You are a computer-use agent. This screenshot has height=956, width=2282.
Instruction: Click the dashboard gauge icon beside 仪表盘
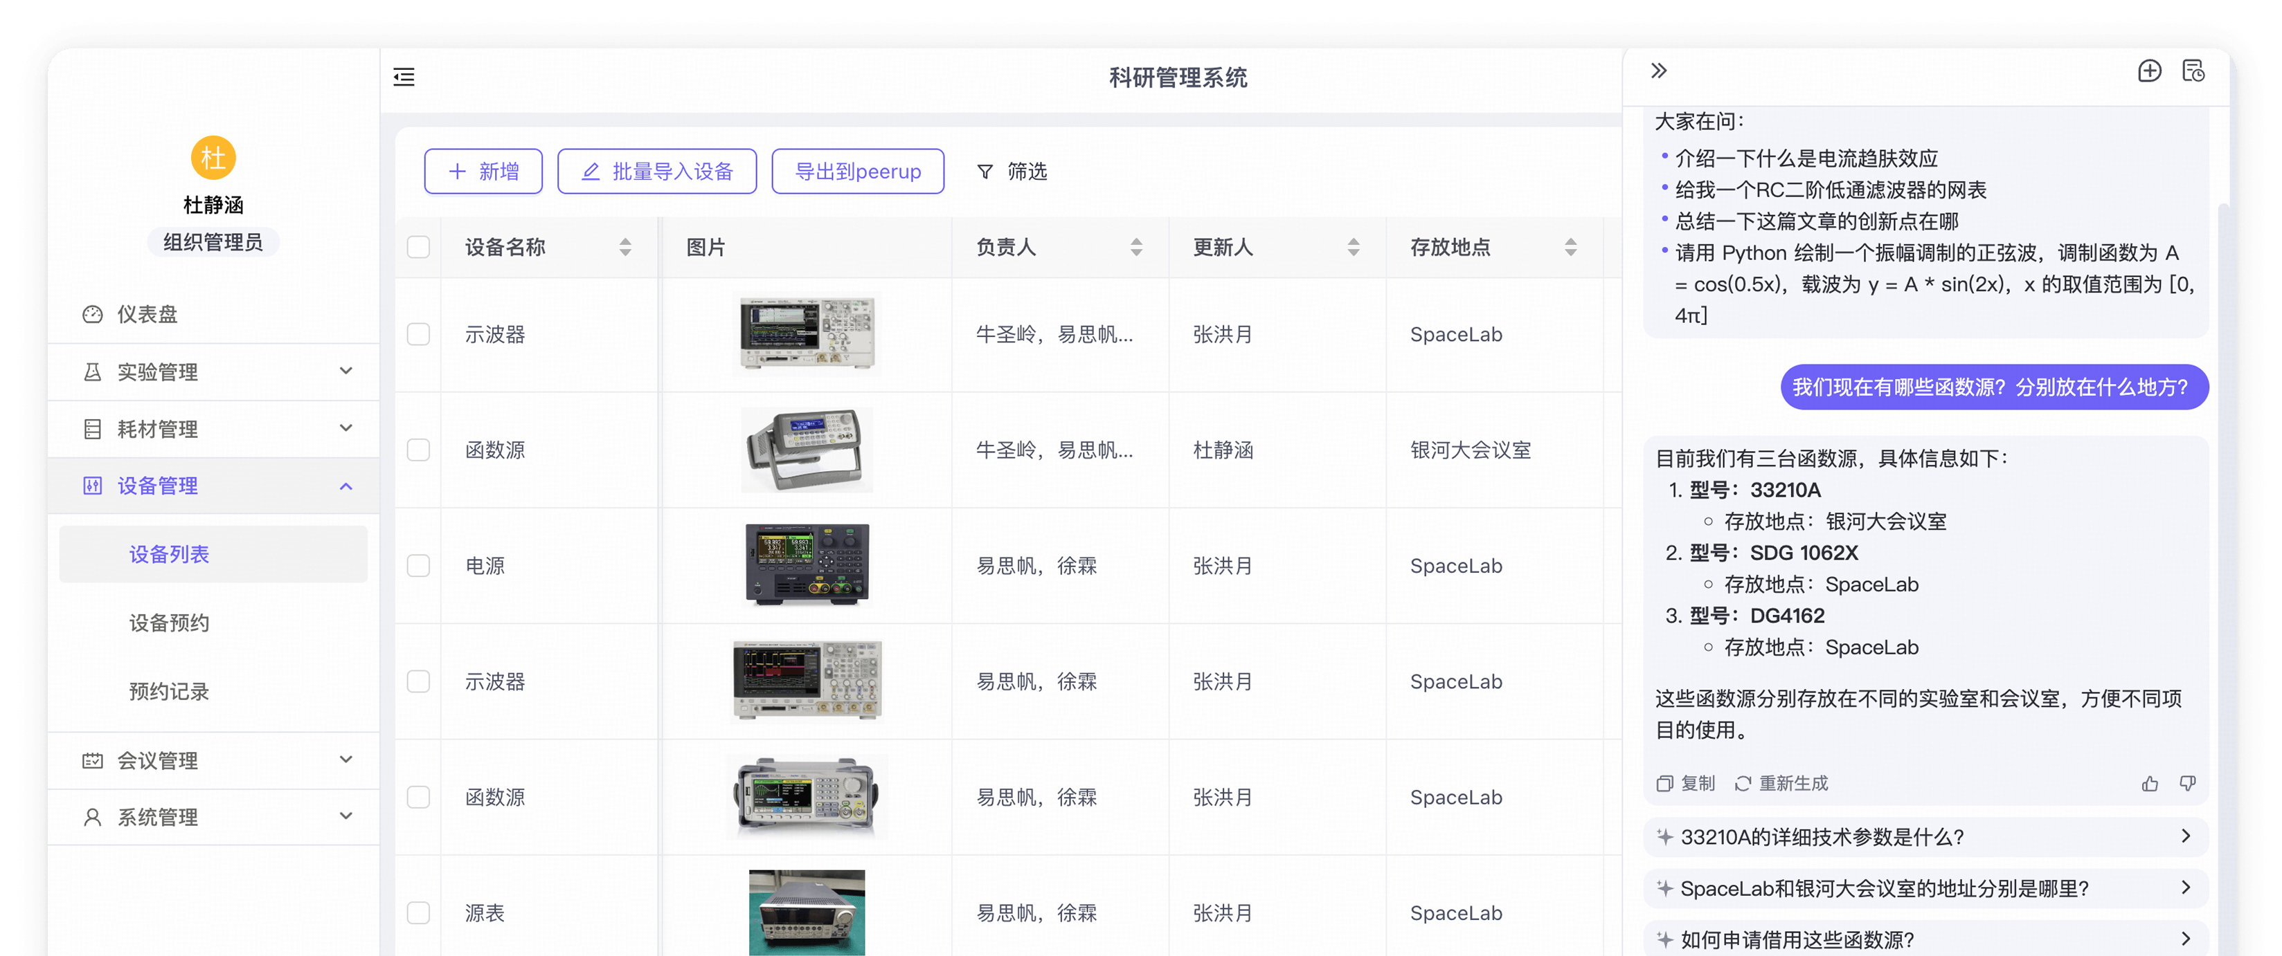tap(92, 314)
